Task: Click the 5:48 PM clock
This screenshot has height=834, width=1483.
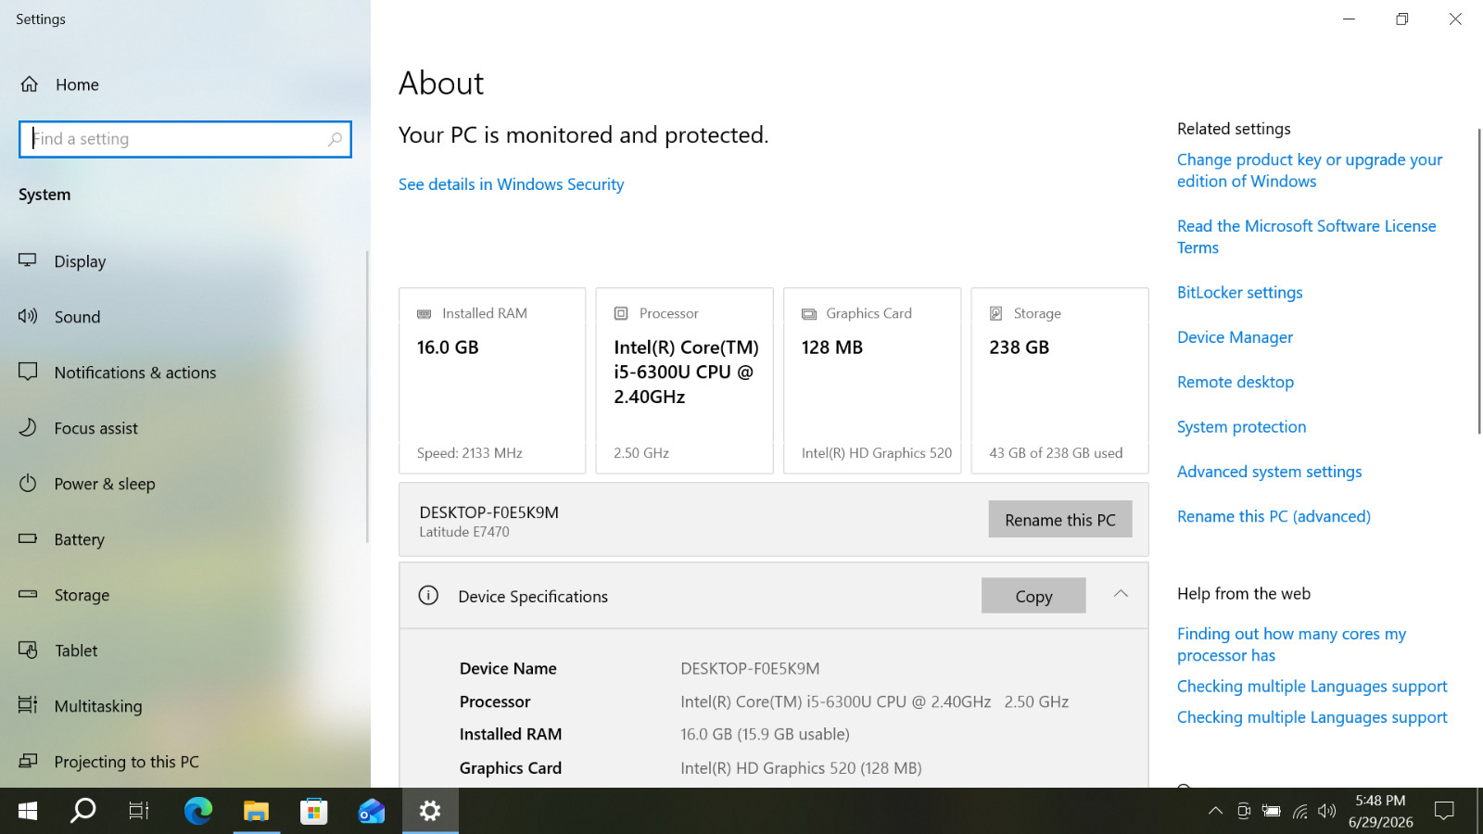Action: 1380,801
